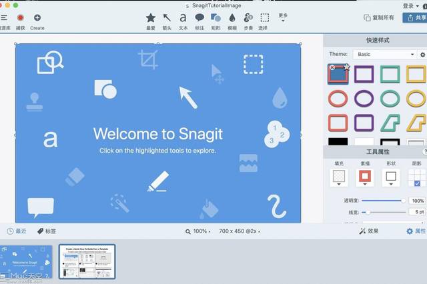Select the Text tool
Image resolution: width=427 pixels, height=284 pixels.
(183, 21)
